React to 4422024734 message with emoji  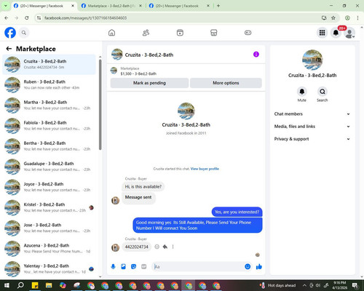(x=157, y=247)
